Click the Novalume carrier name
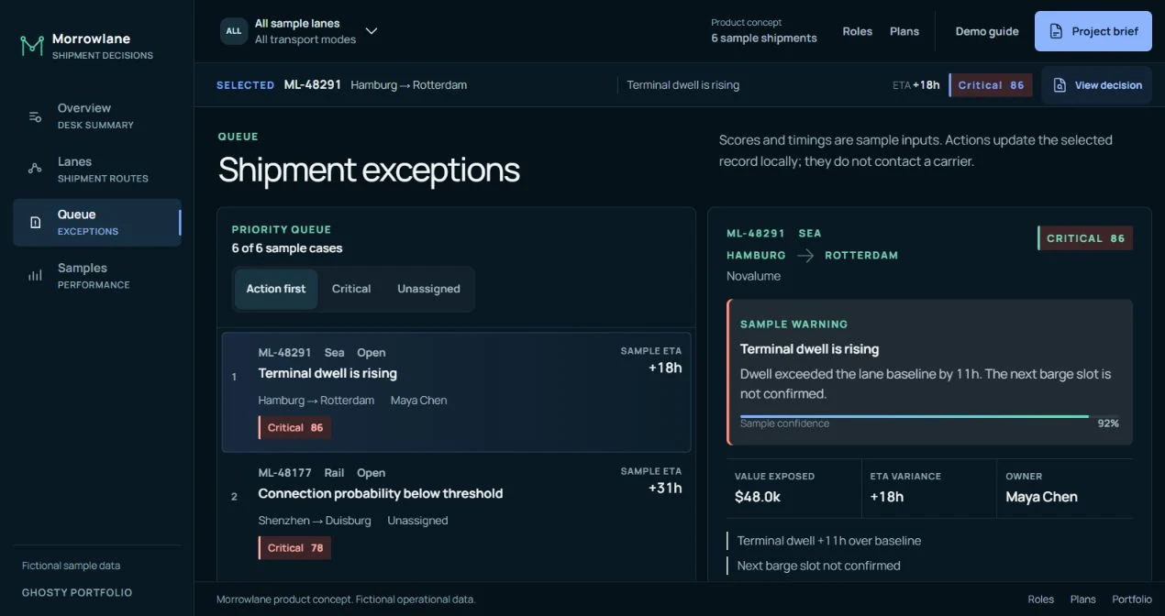 [x=754, y=276]
